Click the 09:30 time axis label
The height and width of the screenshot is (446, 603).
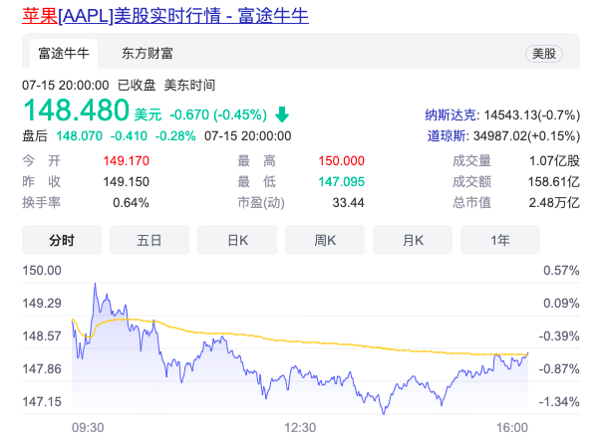pos(88,427)
